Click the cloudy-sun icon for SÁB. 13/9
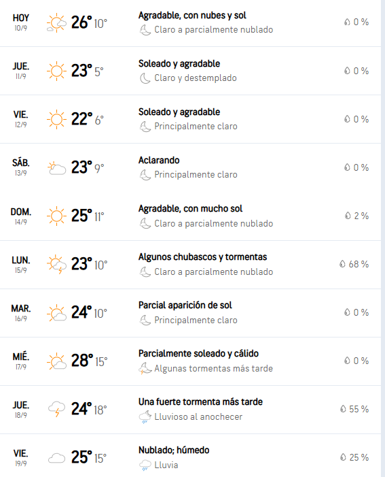Viewport: 385px width, 477px height. click(x=57, y=168)
